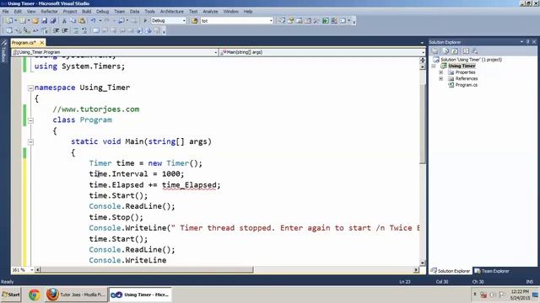The height and width of the screenshot is (303, 540).
Task: Open the Build menu
Action: (x=86, y=11)
